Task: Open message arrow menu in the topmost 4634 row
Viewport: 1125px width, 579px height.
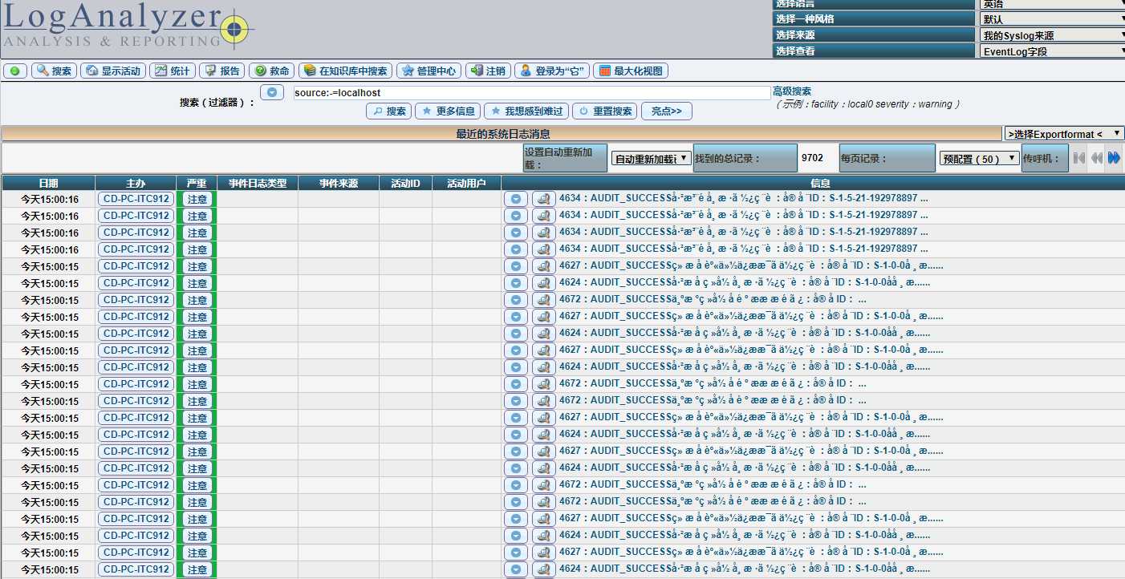Action: tap(516, 199)
